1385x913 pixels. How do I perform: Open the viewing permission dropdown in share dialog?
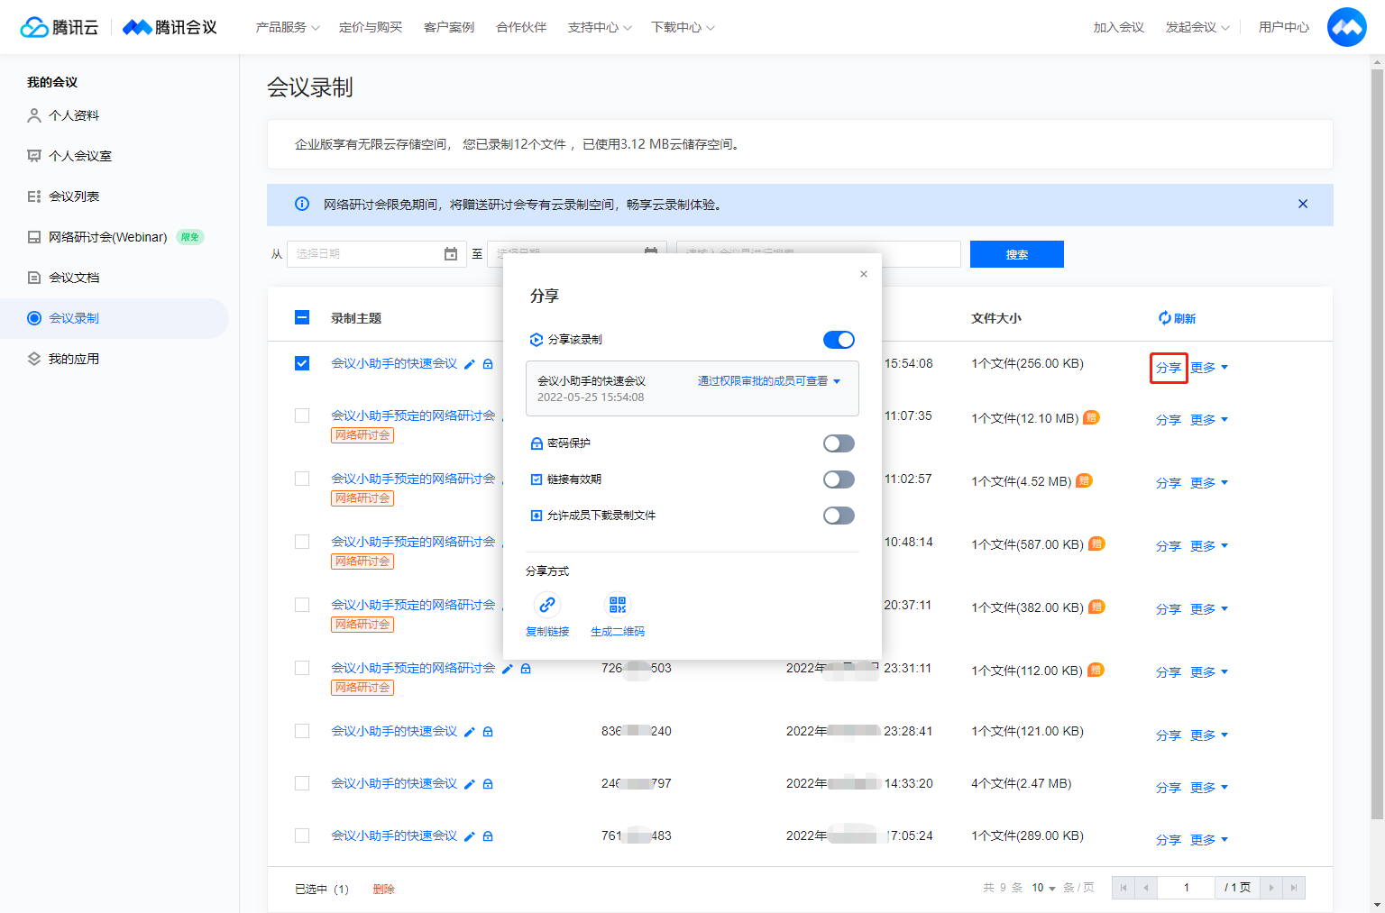769,381
